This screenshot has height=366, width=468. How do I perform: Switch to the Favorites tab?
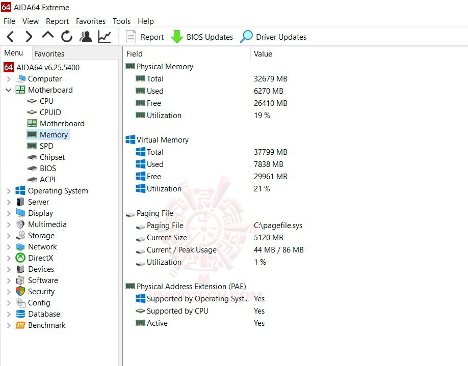[49, 53]
